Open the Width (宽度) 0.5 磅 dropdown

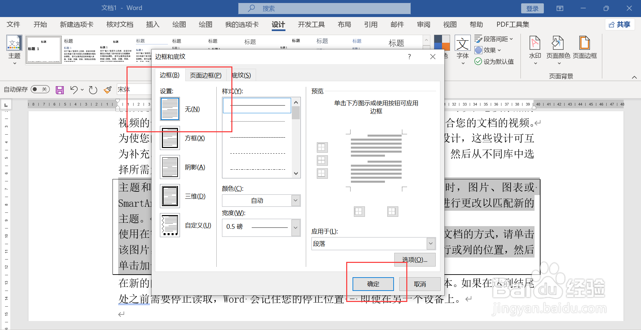click(261, 228)
